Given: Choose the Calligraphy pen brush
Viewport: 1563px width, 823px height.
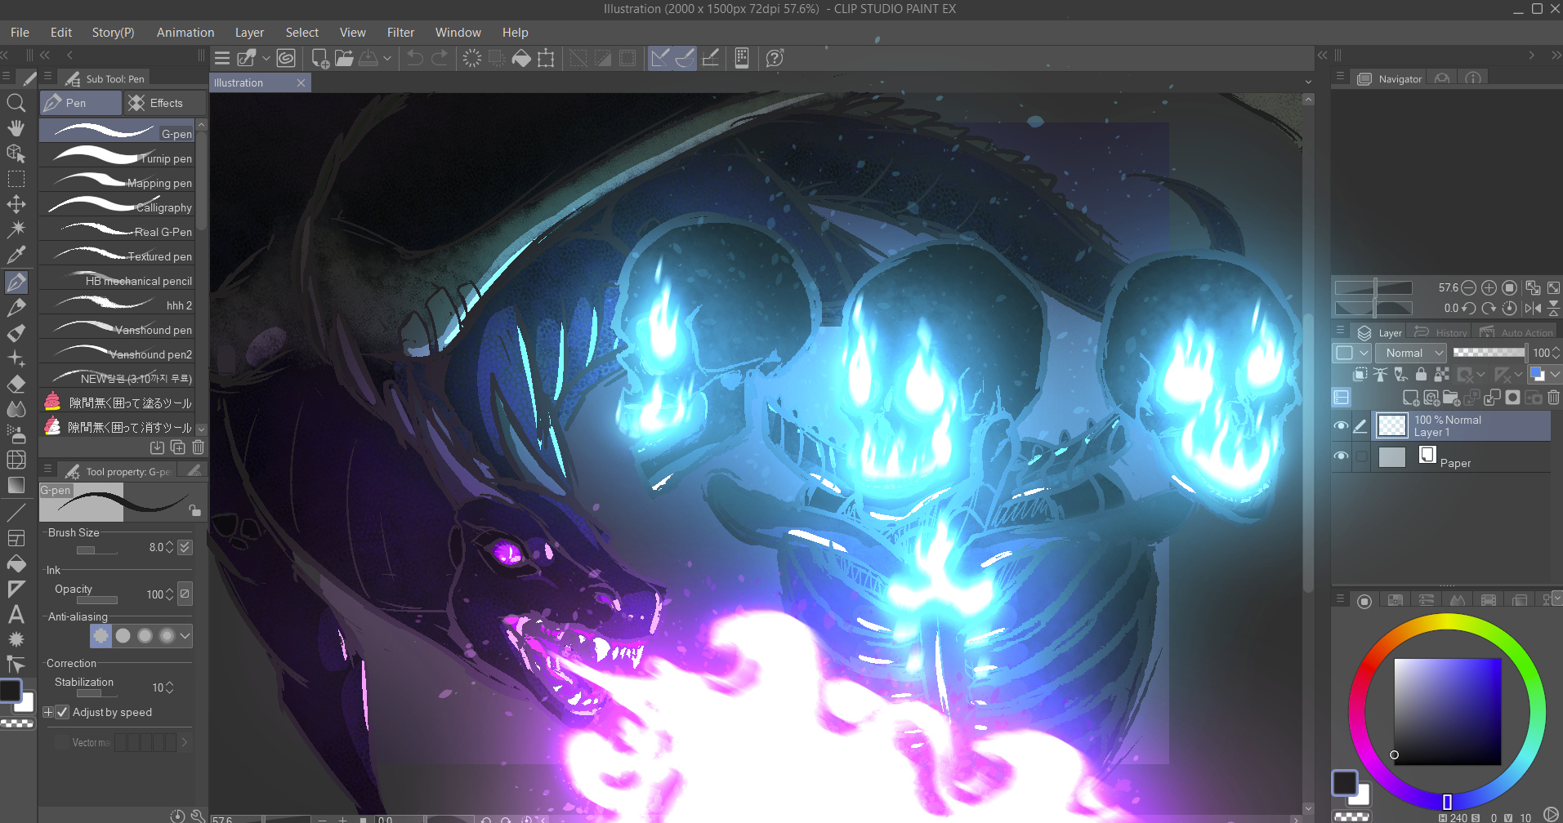Looking at the screenshot, I should 121,207.
